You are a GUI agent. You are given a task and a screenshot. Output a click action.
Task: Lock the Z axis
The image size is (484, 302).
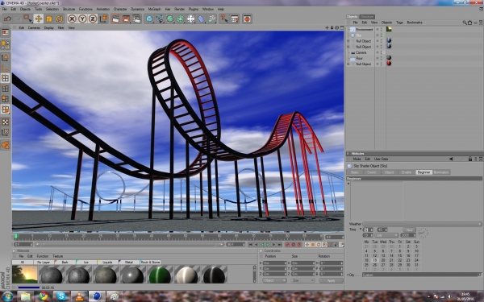93,19
